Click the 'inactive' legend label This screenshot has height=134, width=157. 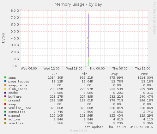click(x=16, y=123)
